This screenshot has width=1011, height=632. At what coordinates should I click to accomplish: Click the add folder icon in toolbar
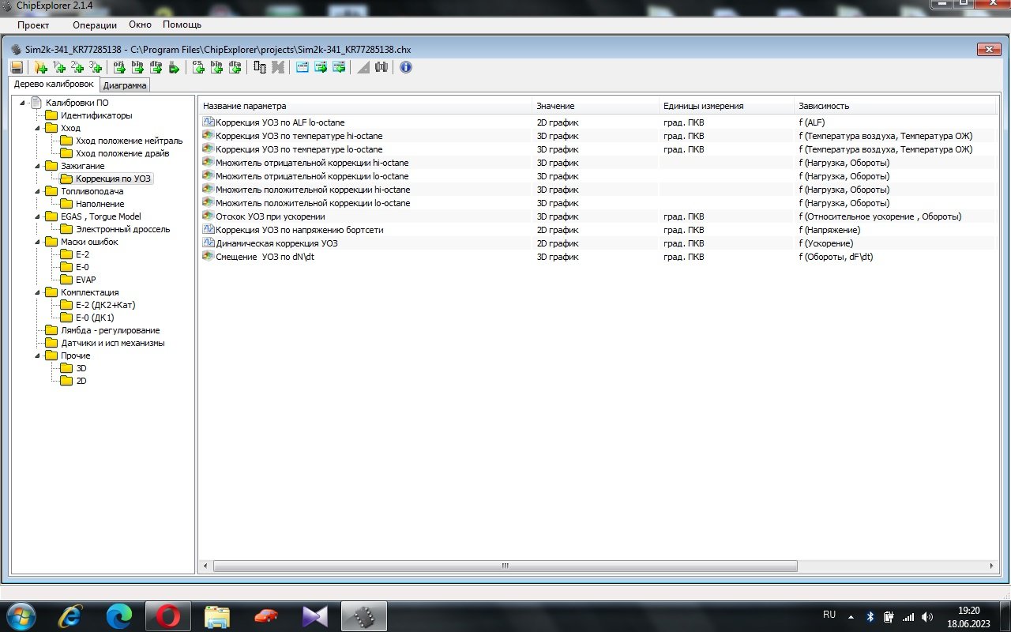coord(40,67)
